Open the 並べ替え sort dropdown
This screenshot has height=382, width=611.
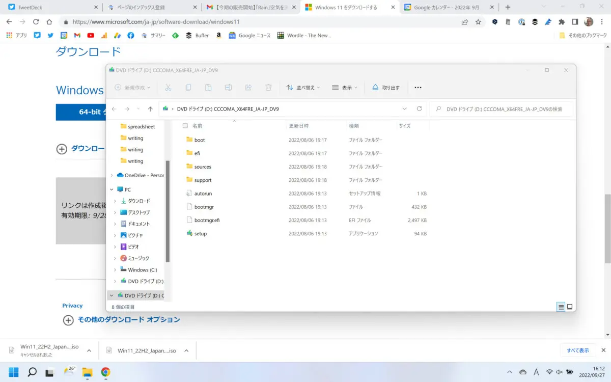(x=303, y=88)
